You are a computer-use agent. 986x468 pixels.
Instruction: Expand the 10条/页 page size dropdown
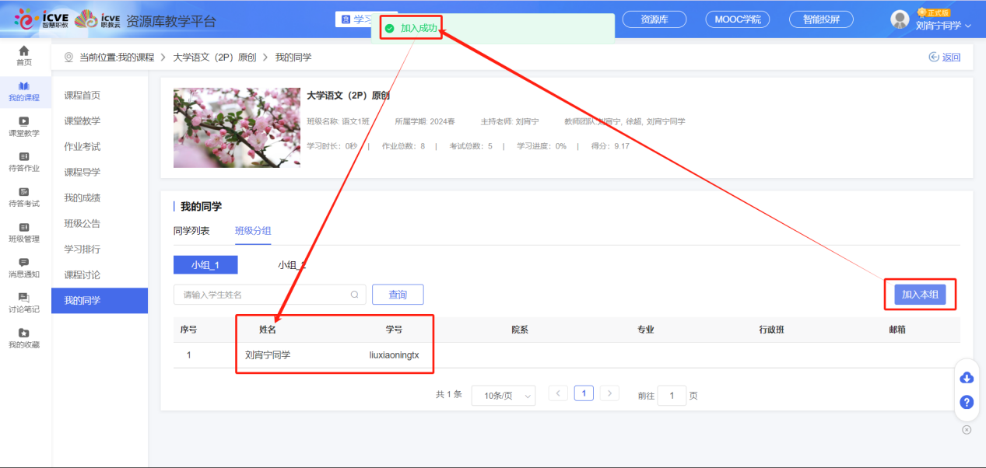504,396
